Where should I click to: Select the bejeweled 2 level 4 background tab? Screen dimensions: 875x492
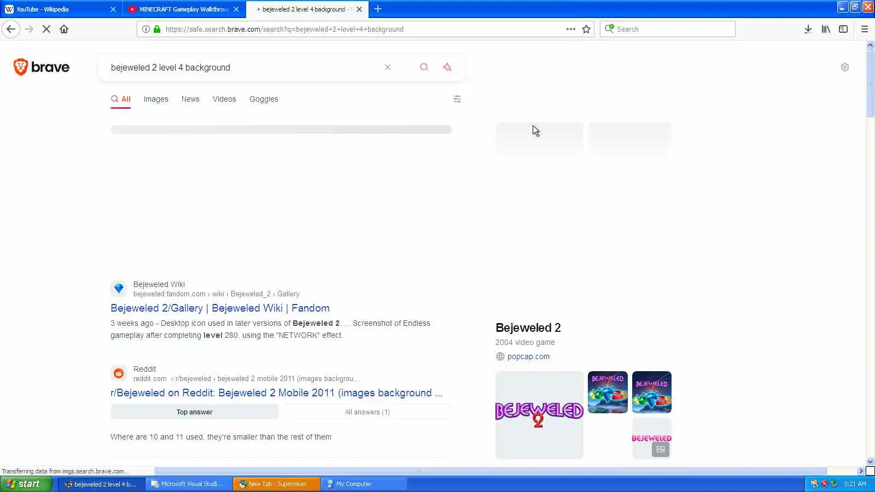307,9
